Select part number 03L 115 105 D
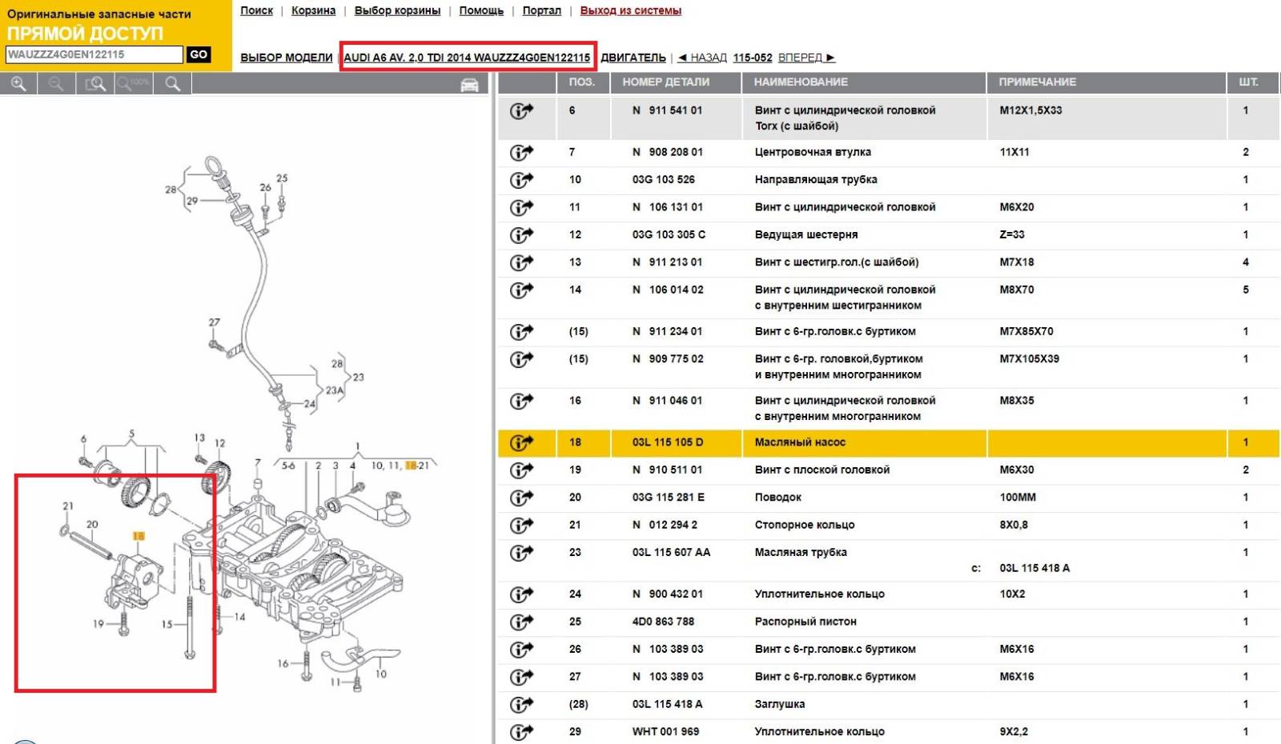 point(668,442)
